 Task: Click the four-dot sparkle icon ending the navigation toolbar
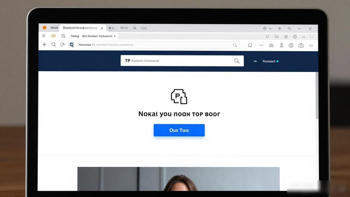tap(311, 45)
